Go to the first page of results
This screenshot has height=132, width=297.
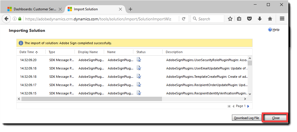[x=229, y=106]
